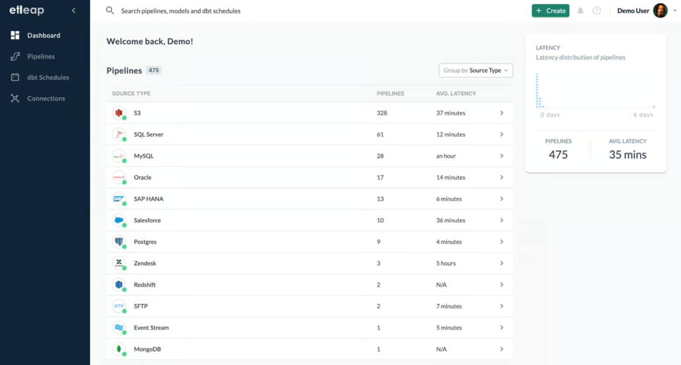Click the etleap logo
681x365 pixels.
click(x=26, y=10)
